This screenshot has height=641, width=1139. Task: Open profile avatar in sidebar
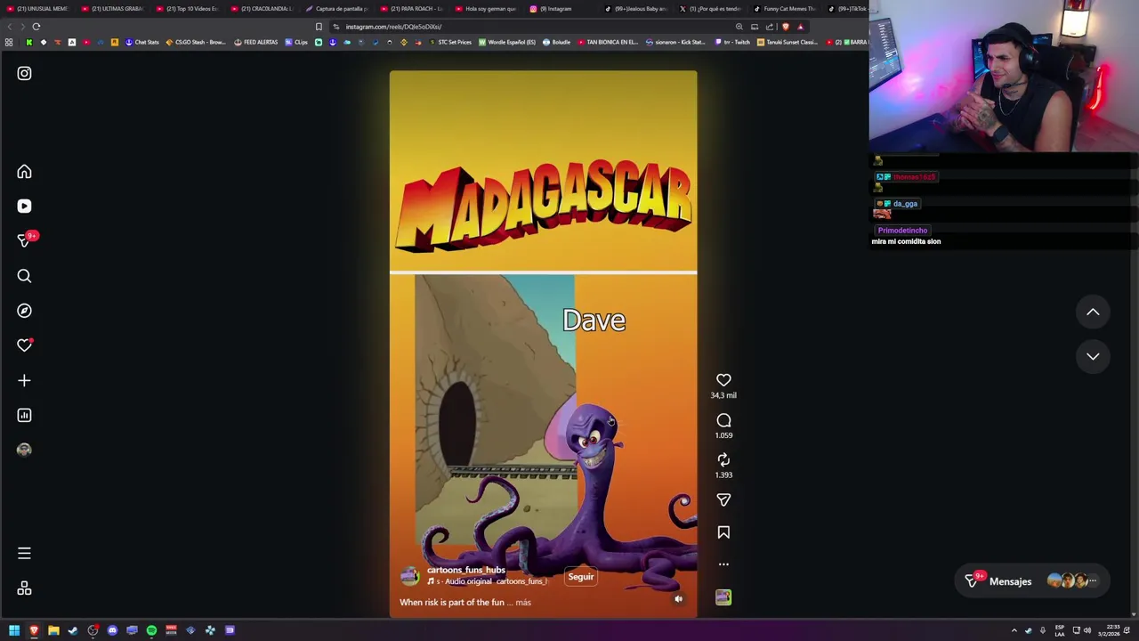(24, 450)
